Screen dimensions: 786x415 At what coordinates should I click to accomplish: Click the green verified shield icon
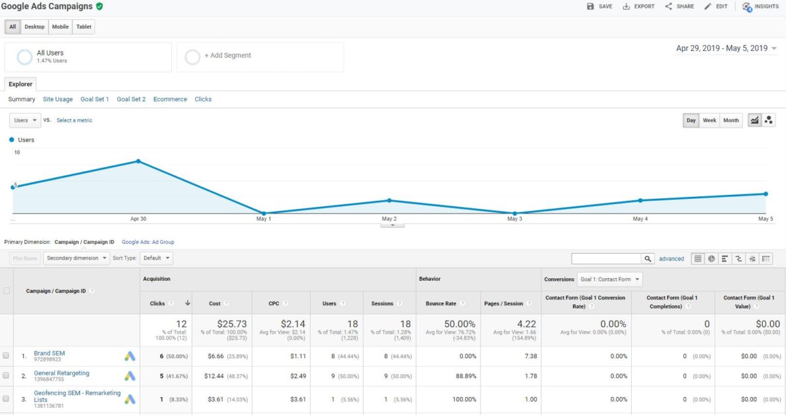click(x=99, y=6)
